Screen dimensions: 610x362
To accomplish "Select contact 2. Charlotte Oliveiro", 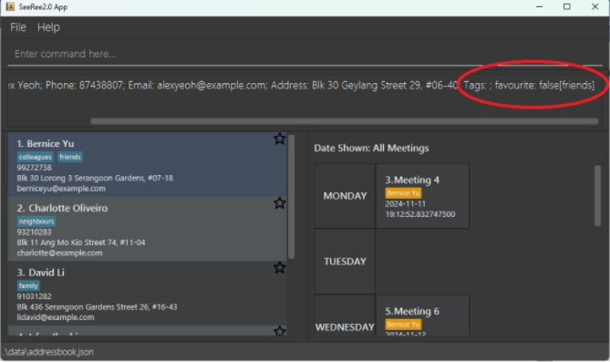I will click(147, 229).
